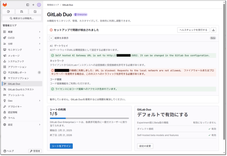The image size is (227, 156).
Task: Click the 概要 overview icon
Action: [x=5, y=32]
